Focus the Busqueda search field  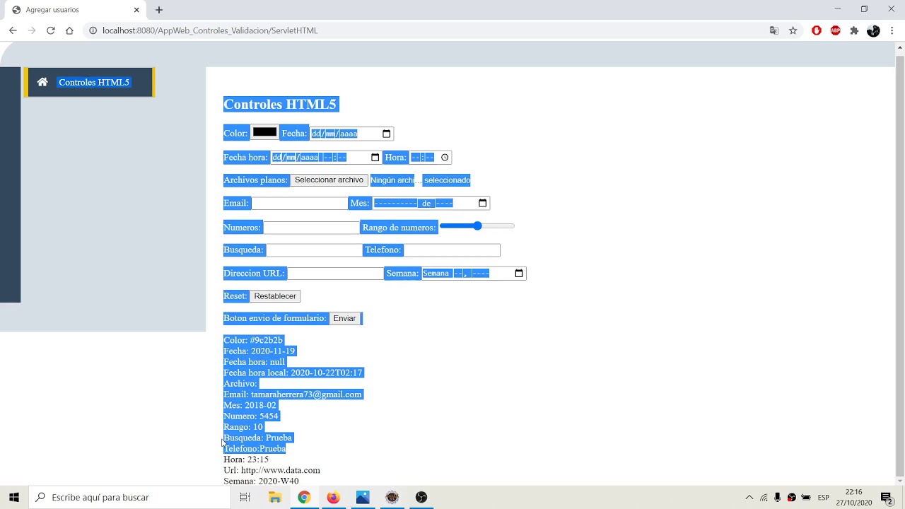[x=314, y=250]
